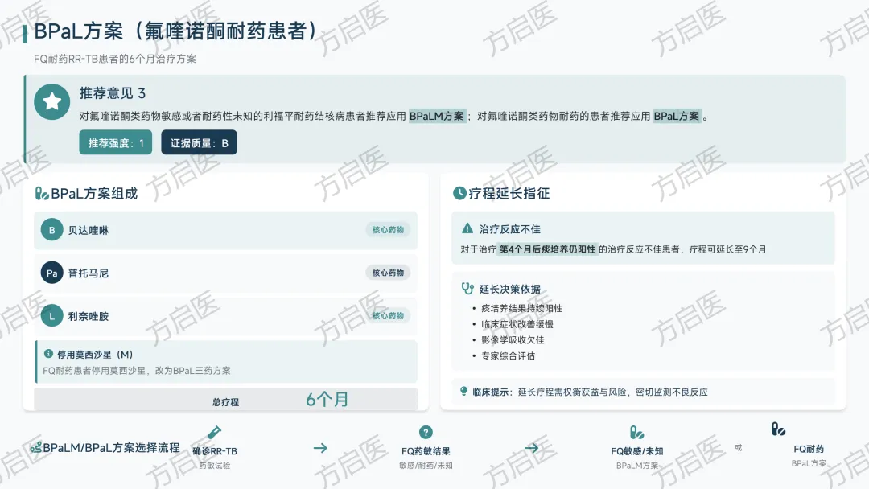The height and width of the screenshot is (489, 869).
Task: Click warning triangle icon beside 治疗反应不佳
Action: (467, 228)
